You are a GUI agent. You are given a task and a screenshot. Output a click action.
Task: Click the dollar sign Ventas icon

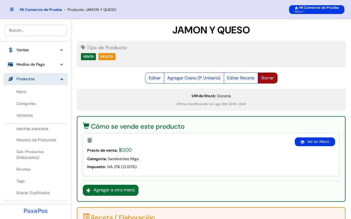(10, 50)
